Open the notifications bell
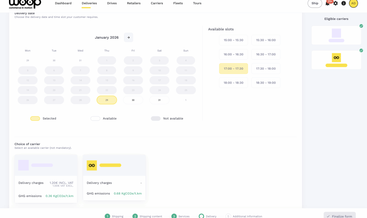This screenshot has height=218, width=367. (327, 3)
